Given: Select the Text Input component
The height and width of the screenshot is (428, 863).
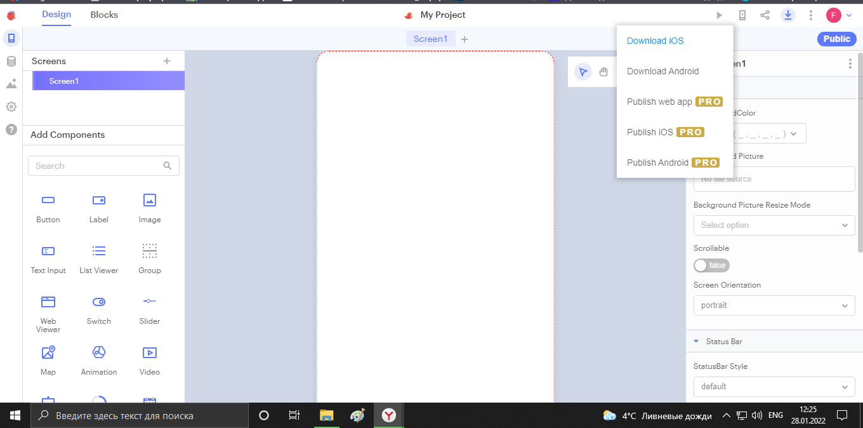Looking at the screenshot, I should [x=48, y=259].
